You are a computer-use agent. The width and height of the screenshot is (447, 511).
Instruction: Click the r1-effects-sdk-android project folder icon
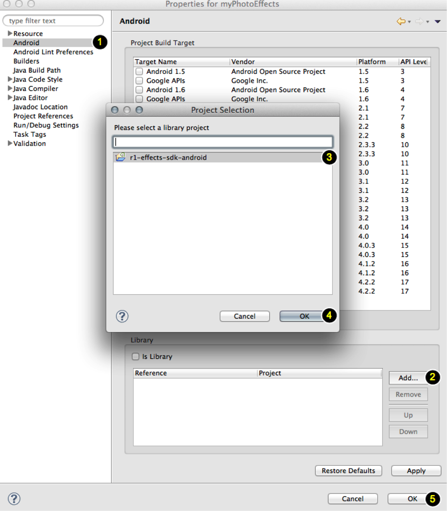[120, 157]
